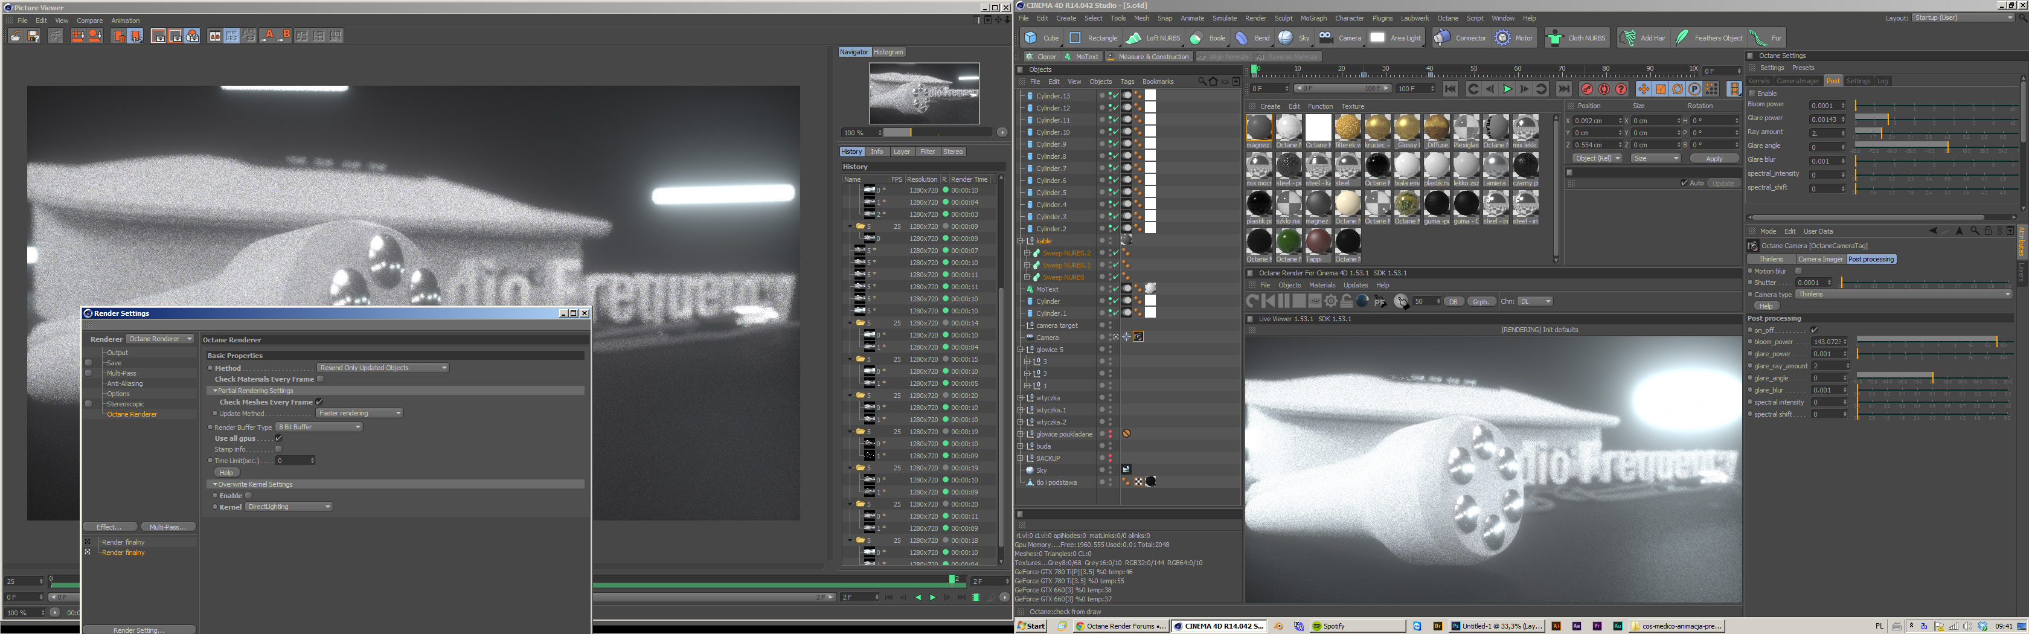Tick the Motion blur checkbox

click(1798, 271)
